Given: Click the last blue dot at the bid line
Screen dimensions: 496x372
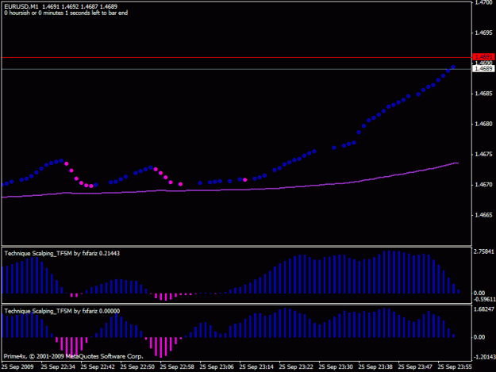Looking at the screenshot, I should pos(453,67).
